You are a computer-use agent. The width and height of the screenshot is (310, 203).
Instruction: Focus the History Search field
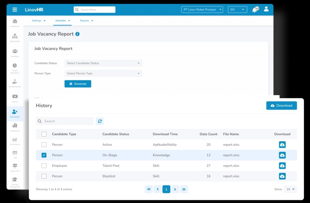coord(64,121)
